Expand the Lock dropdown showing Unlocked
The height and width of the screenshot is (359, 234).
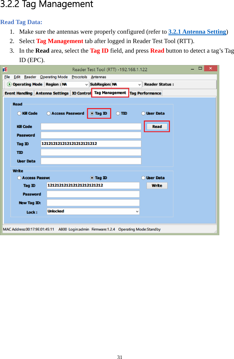point(137,211)
